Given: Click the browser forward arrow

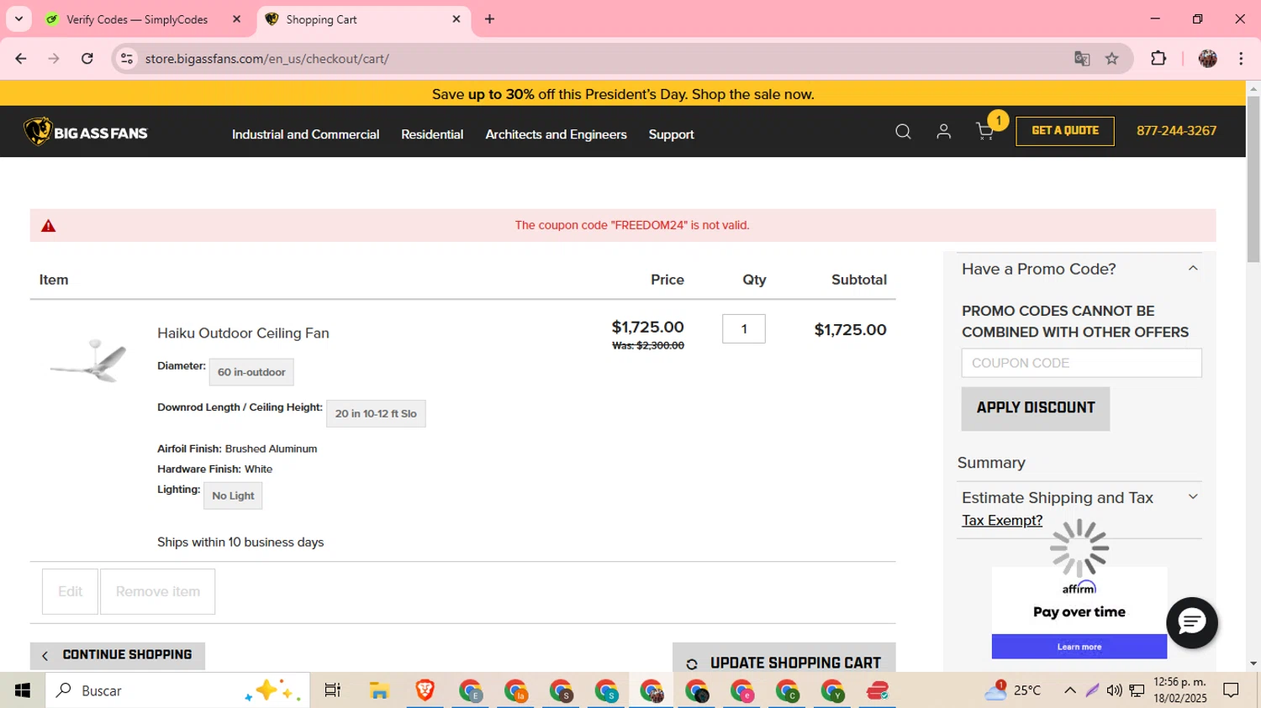Looking at the screenshot, I should (54, 59).
